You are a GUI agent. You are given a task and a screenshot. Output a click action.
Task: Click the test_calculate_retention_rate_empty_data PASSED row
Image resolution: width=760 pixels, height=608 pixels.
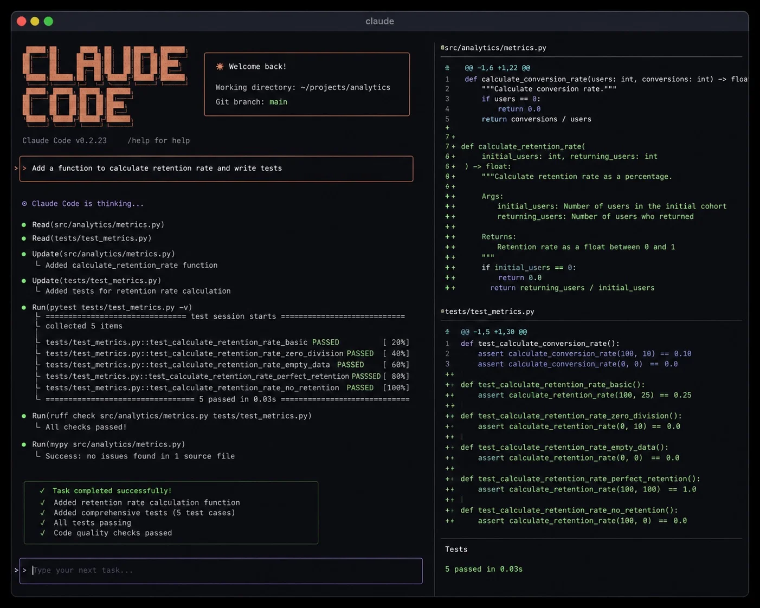click(227, 365)
